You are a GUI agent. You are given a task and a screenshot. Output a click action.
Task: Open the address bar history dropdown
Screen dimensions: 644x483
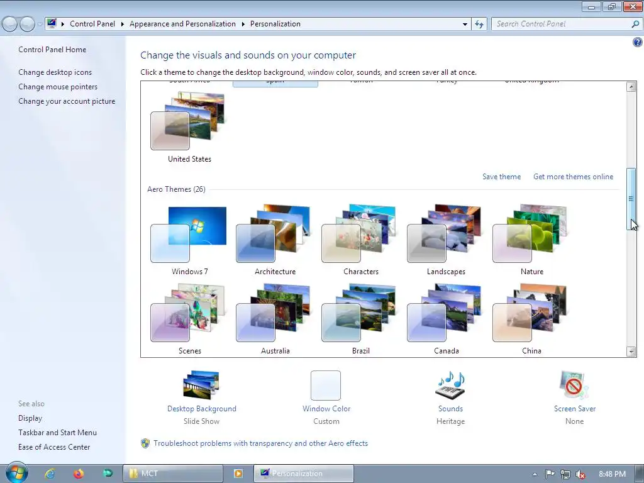click(x=465, y=24)
